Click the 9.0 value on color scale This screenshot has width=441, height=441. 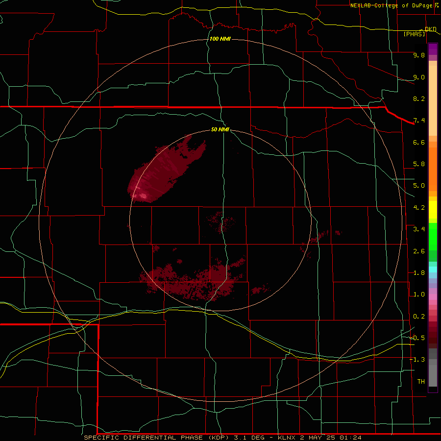(x=419, y=77)
